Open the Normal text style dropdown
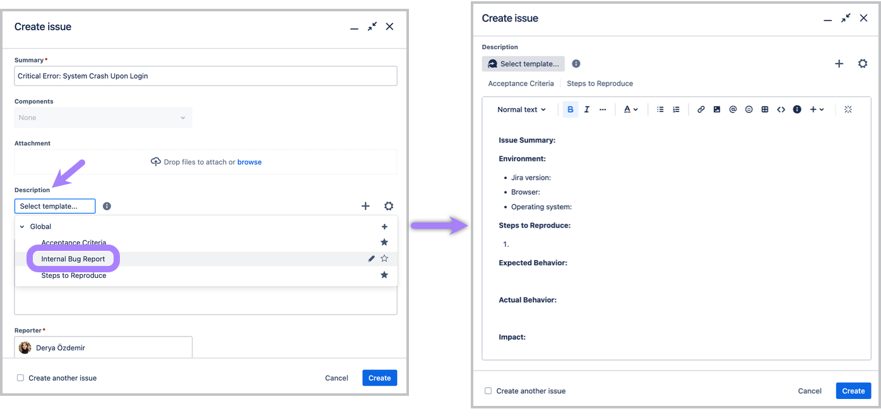 click(x=522, y=110)
